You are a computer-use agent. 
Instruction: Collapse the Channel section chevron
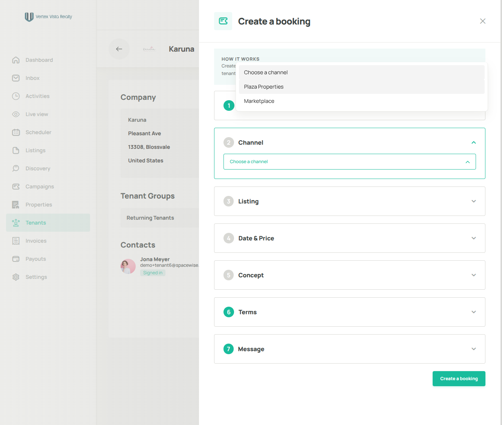[474, 142]
